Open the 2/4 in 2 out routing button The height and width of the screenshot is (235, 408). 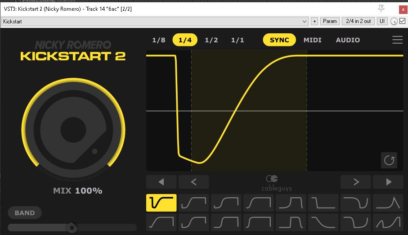(359, 21)
